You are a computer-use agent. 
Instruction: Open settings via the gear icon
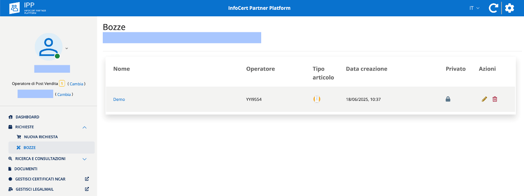pos(509,8)
